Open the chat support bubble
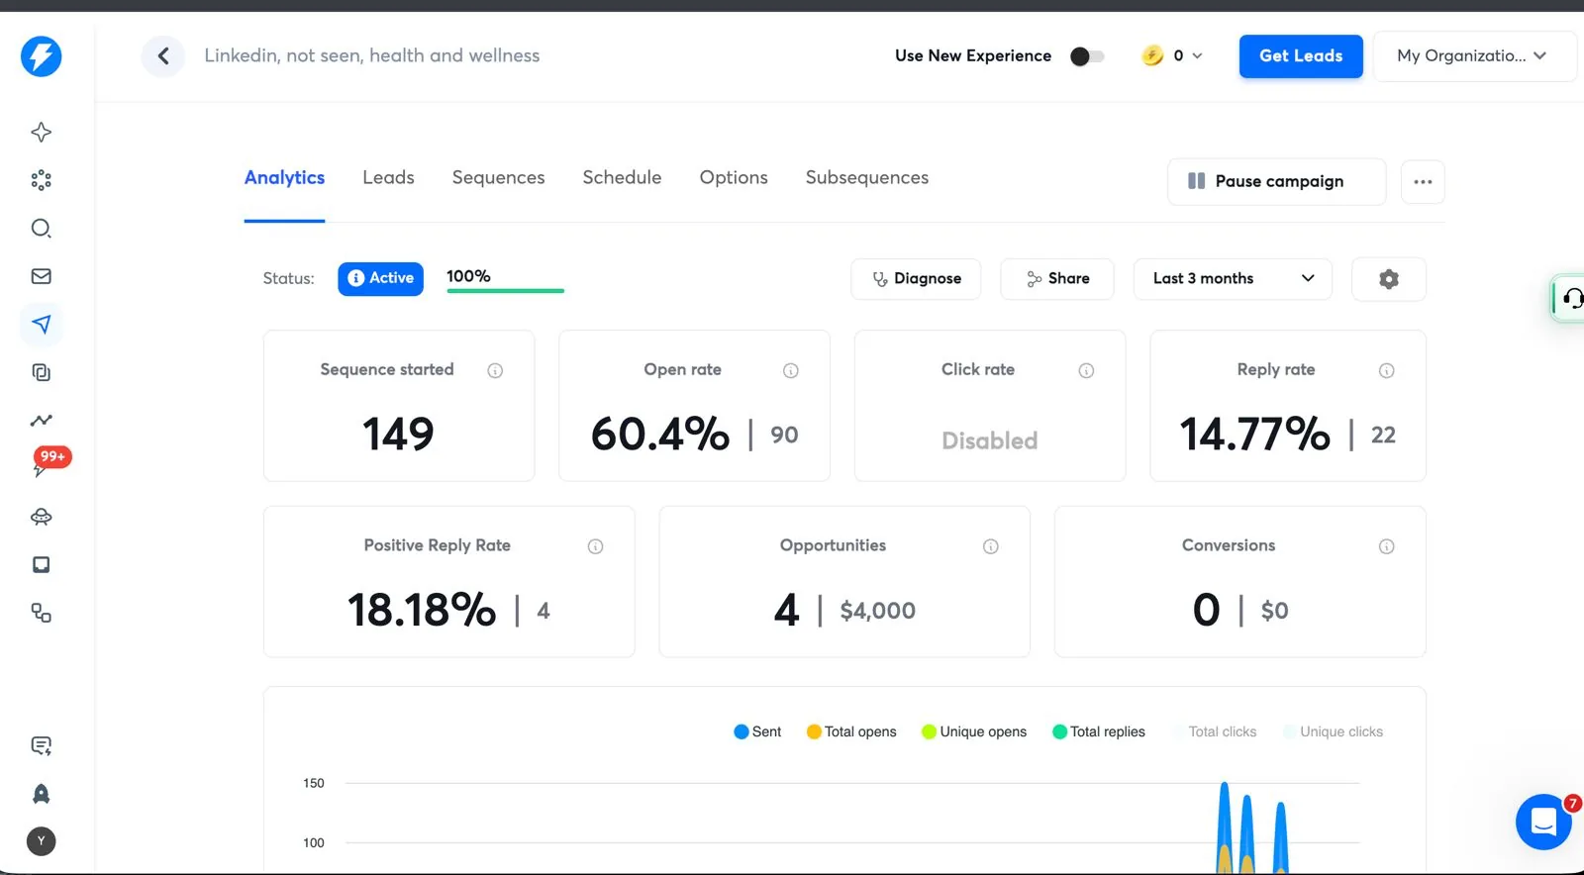The image size is (1584, 875). point(1543,822)
